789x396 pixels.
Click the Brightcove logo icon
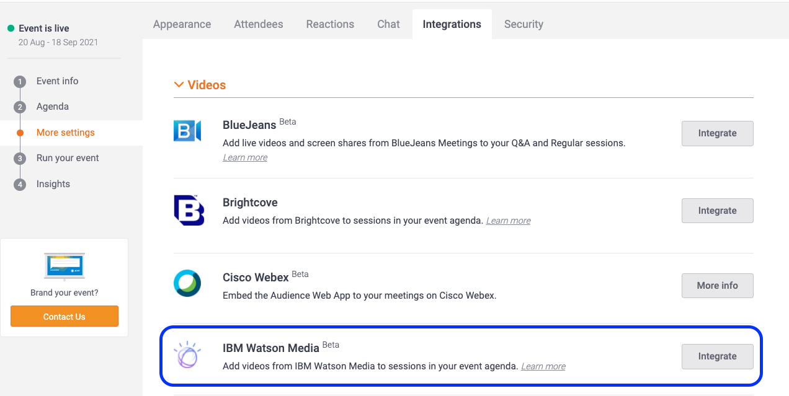pyautogui.click(x=189, y=210)
